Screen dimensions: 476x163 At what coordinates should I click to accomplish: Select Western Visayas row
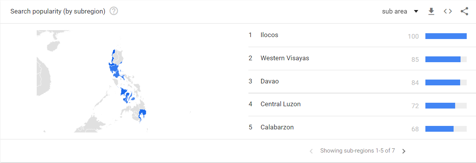point(357,59)
